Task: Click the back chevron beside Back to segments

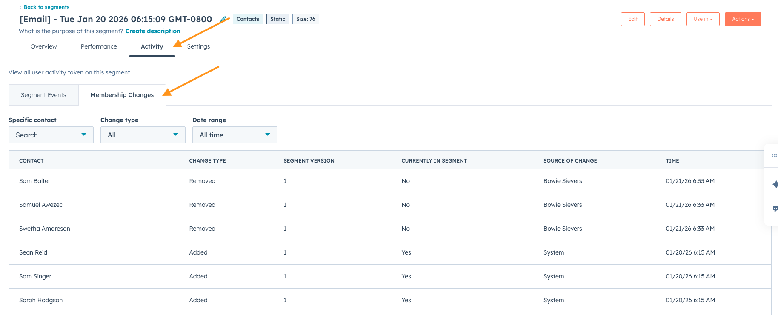Action: tap(20, 7)
